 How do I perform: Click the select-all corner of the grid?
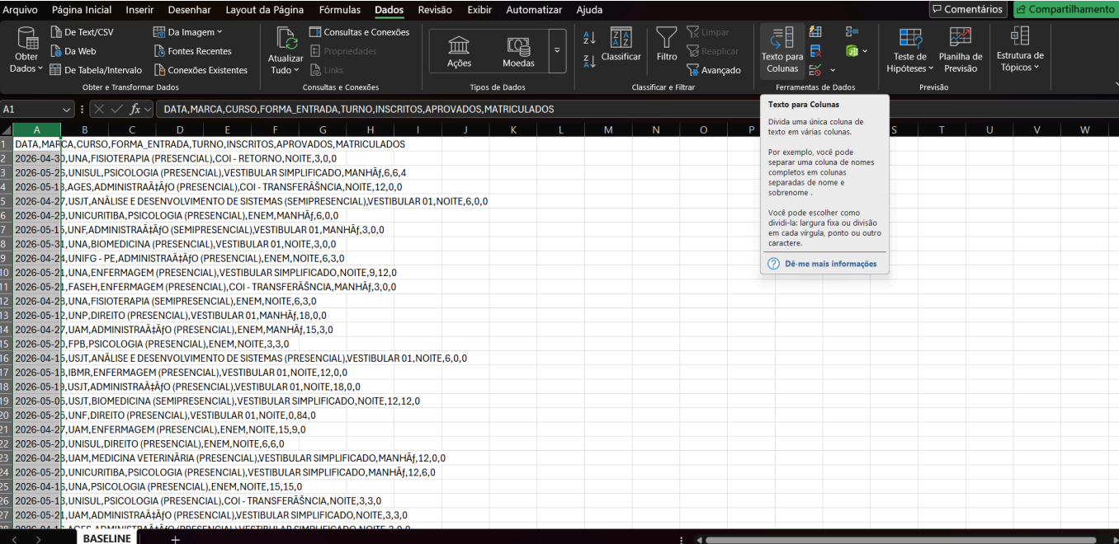(x=6, y=129)
